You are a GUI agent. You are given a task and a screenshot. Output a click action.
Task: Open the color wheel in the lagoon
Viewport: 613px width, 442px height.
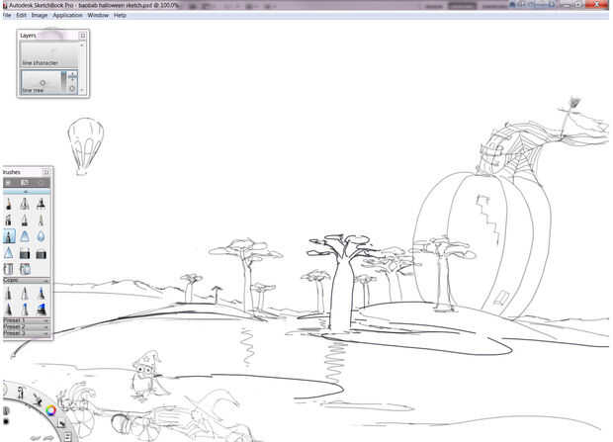coord(50,410)
